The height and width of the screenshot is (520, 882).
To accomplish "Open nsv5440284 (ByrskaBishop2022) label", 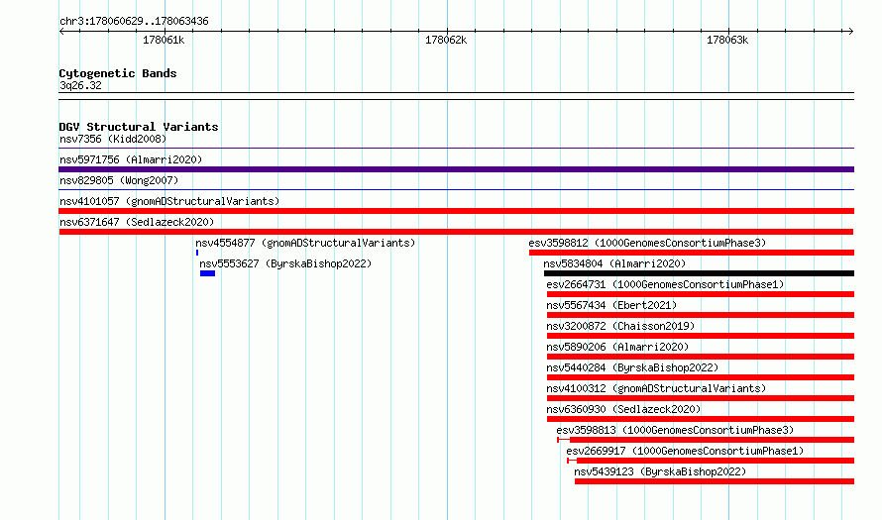I will coord(632,367).
